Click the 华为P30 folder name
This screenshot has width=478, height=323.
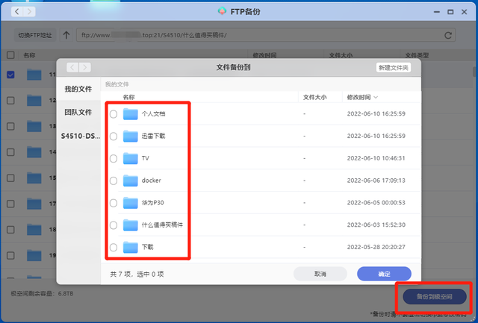coord(152,203)
